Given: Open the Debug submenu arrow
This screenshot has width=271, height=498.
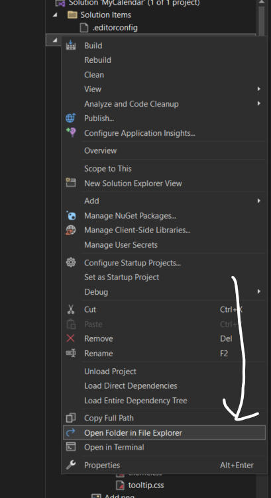Looking at the screenshot, I should (x=259, y=291).
